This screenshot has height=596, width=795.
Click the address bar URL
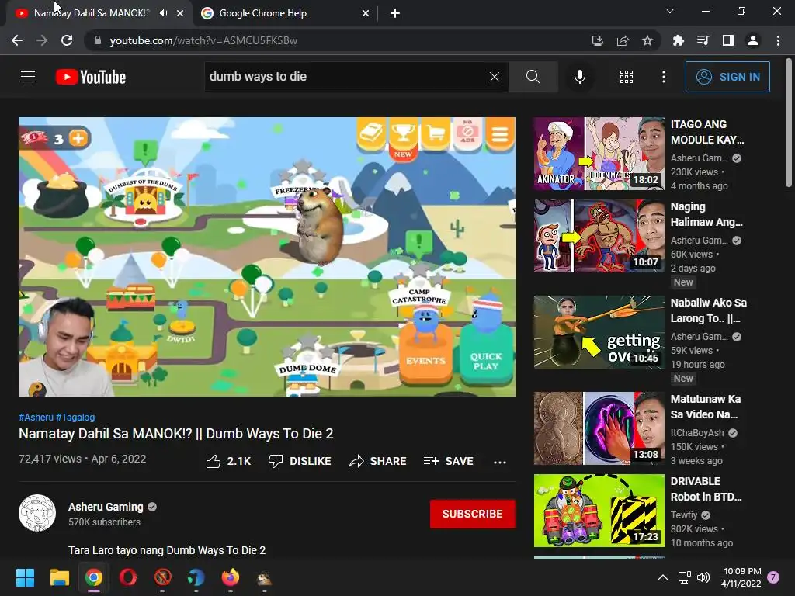[x=204, y=40]
